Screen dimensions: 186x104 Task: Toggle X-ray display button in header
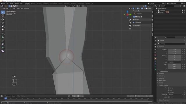(x=142, y=8)
